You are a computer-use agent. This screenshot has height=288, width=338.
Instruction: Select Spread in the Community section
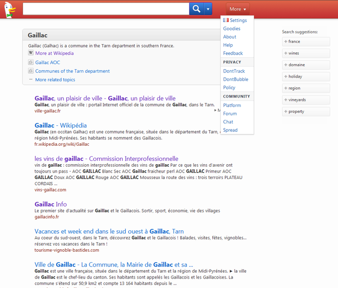pyautogui.click(x=230, y=130)
